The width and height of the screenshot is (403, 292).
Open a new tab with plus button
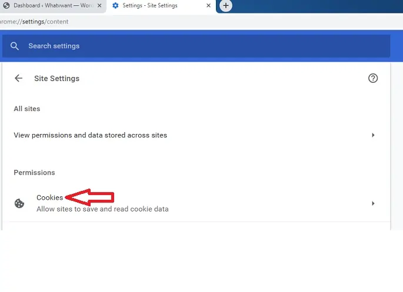pos(226,6)
